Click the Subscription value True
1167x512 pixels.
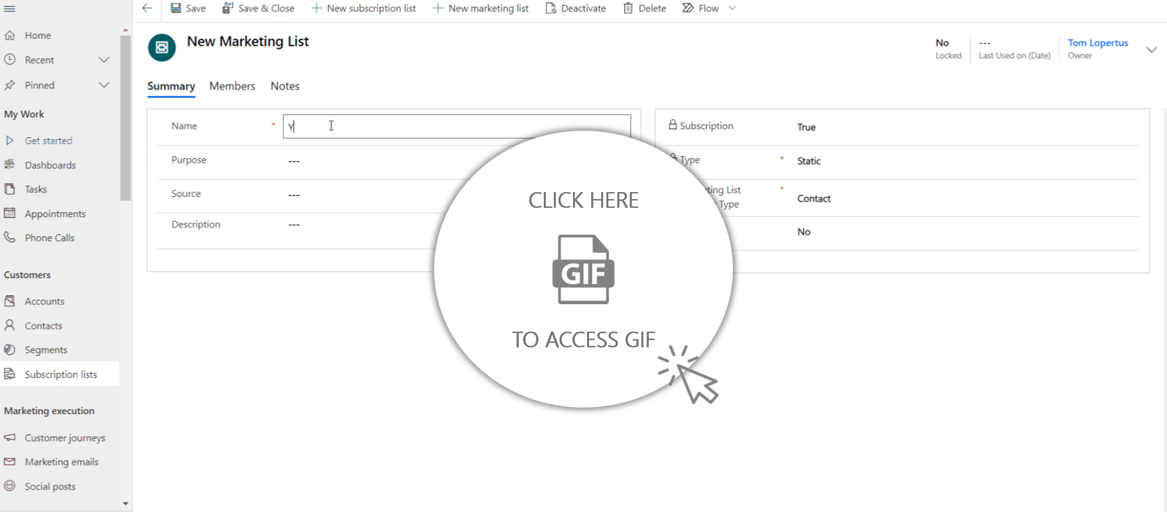(x=806, y=127)
